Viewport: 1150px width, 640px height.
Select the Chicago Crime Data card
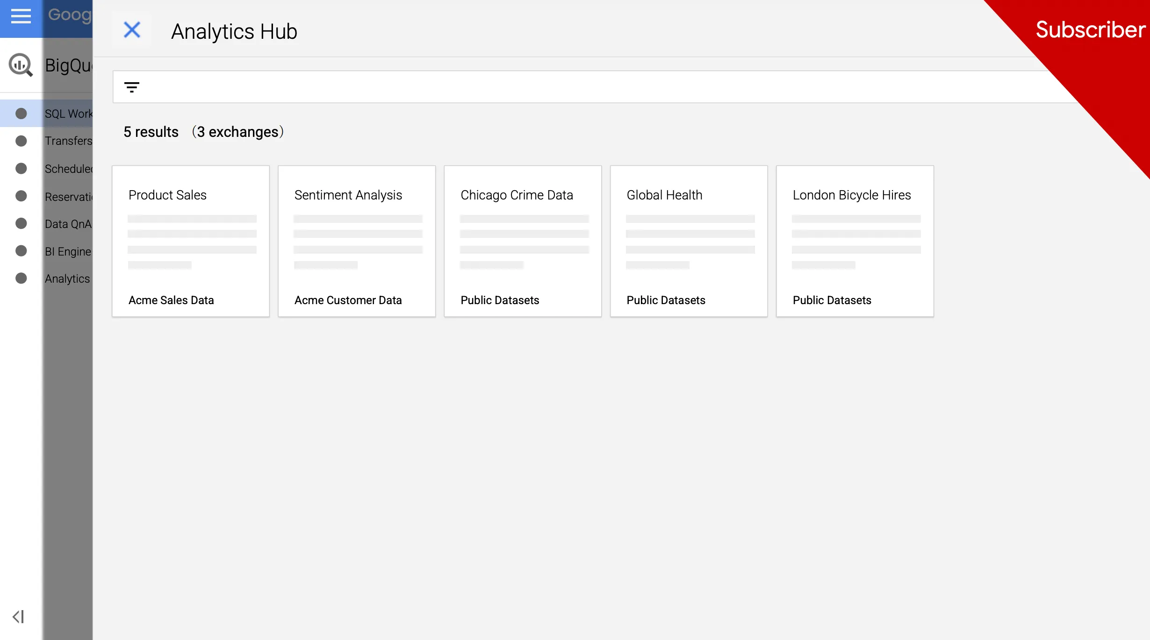pyautogui.click(x=522, y=241)
